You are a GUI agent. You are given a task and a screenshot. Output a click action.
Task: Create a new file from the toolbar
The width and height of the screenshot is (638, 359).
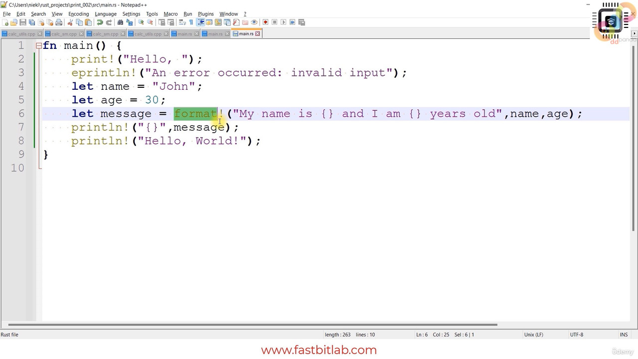5,22
